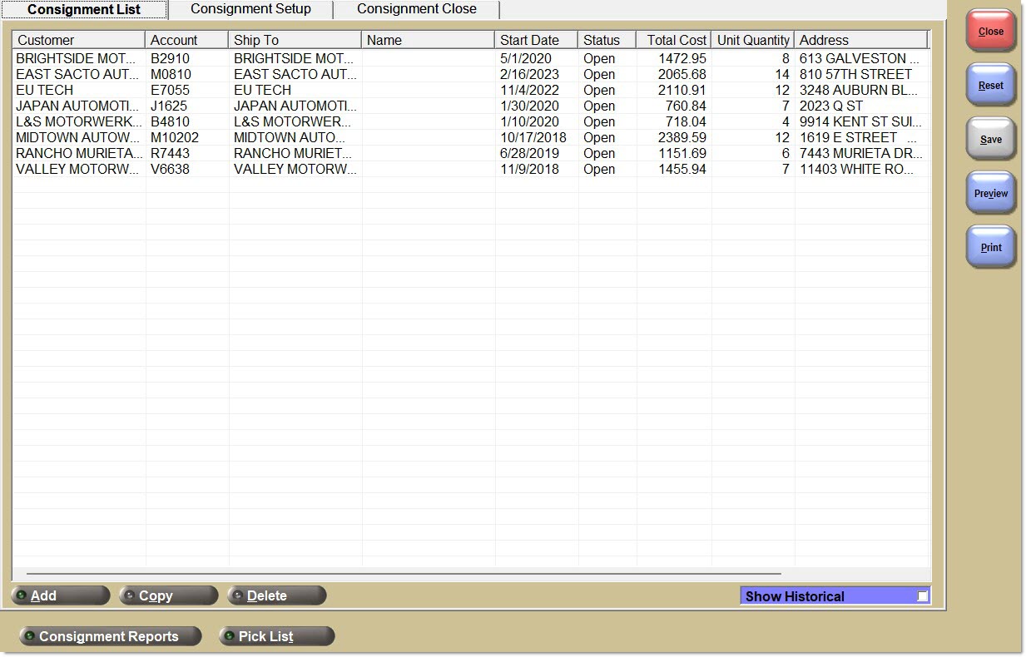Add a new consignment

60,595
